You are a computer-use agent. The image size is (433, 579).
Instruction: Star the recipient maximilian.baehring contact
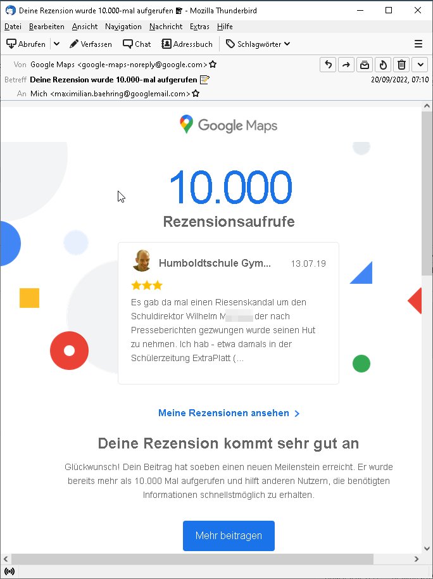[196, 94]
